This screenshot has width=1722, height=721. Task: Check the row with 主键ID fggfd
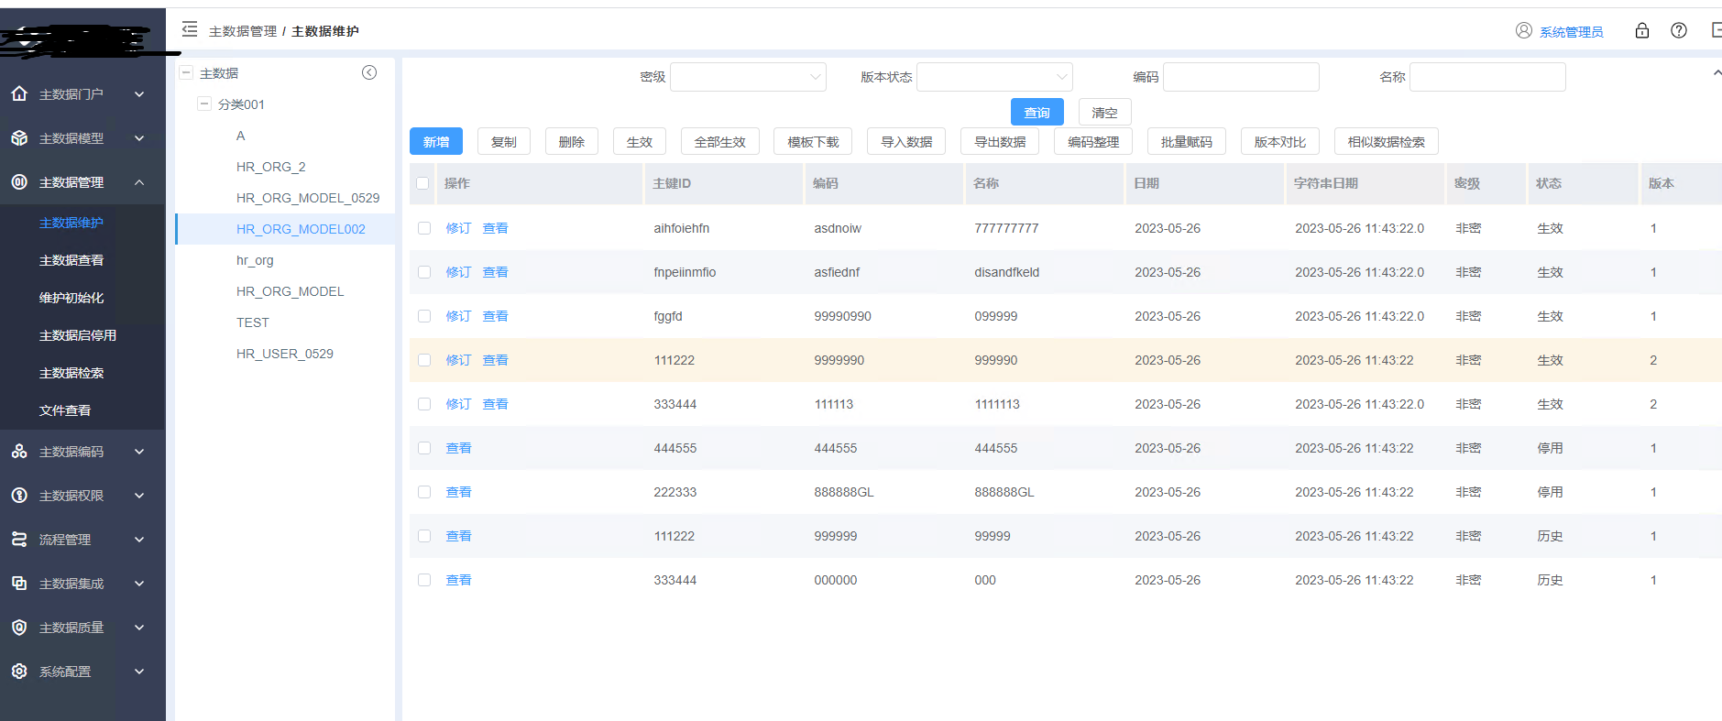click(424, 316)
